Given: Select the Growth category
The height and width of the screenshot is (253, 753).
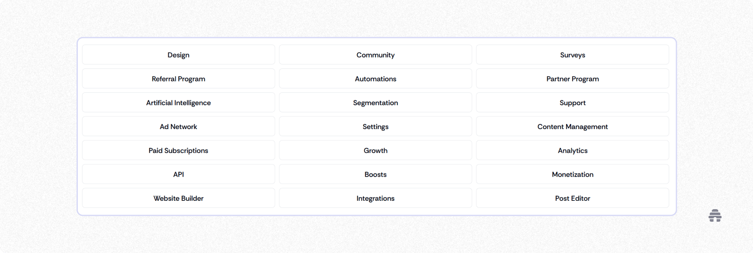Looking at the screenshot, I should pyautogui.click(x=375, y=150).
